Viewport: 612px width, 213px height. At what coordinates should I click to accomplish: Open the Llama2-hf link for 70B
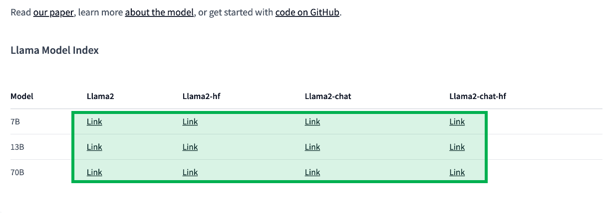tap(190, 172)
